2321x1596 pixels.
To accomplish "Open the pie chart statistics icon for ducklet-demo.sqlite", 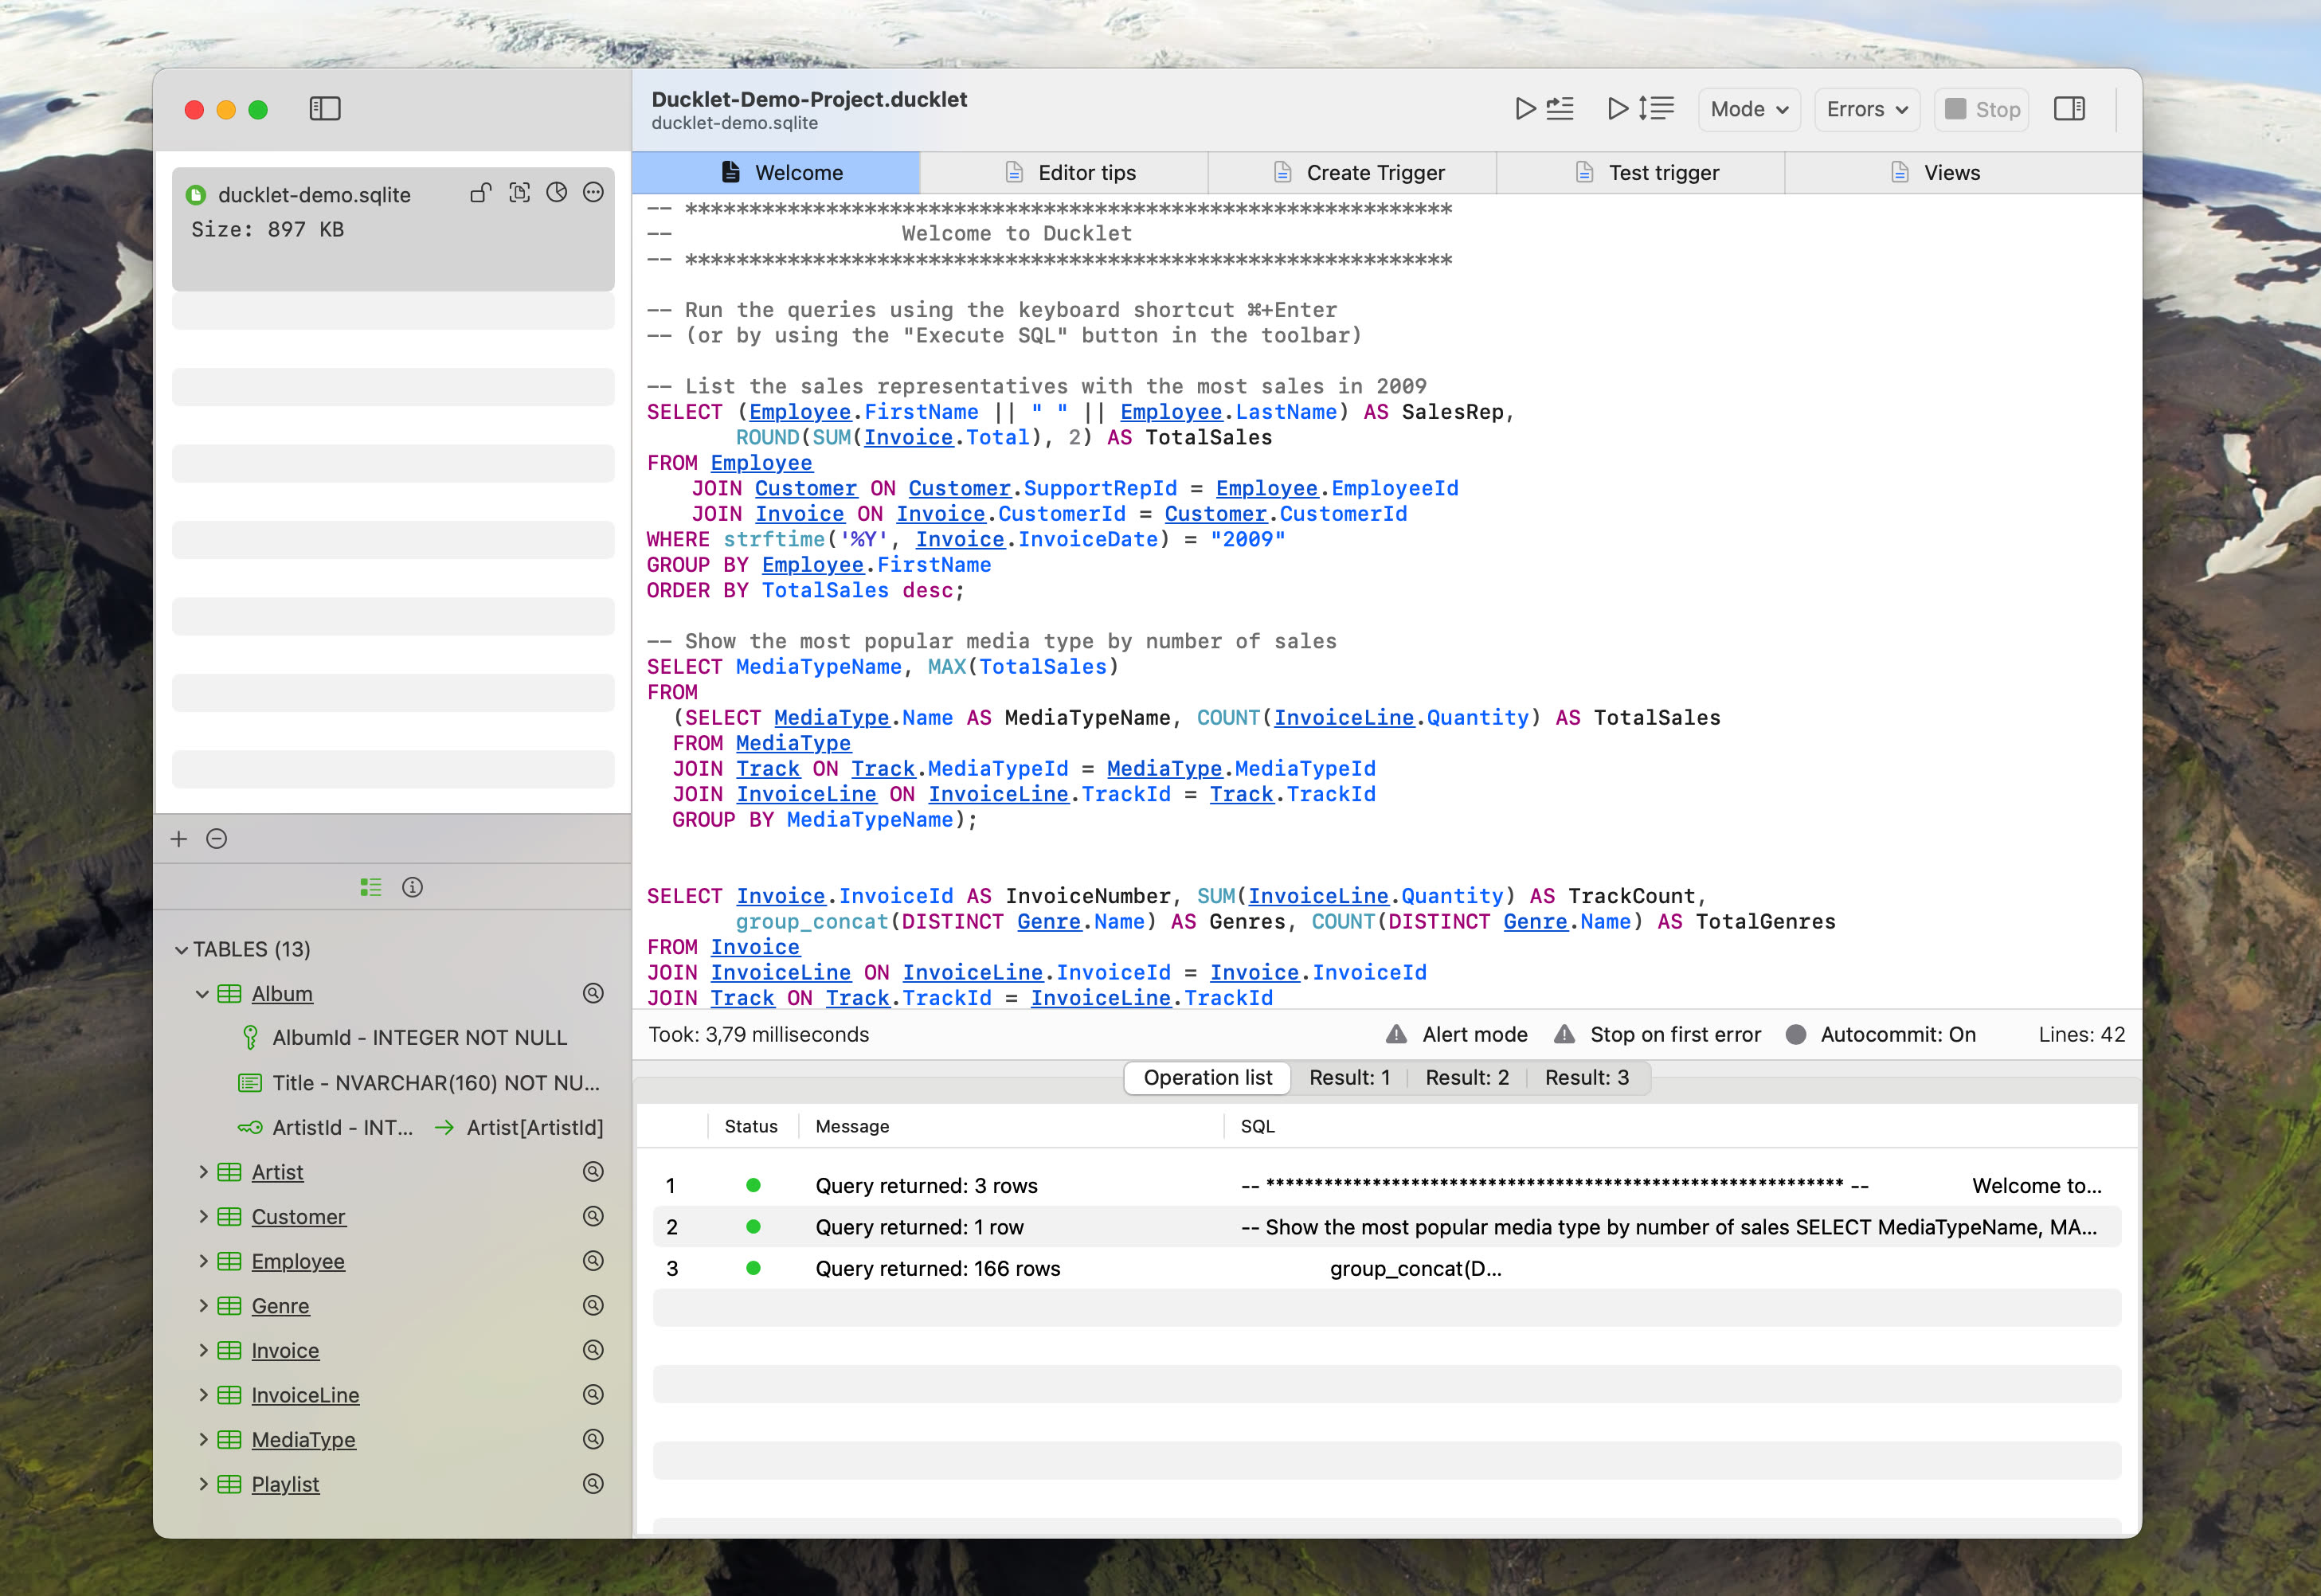I will click(x=557, y=193).
